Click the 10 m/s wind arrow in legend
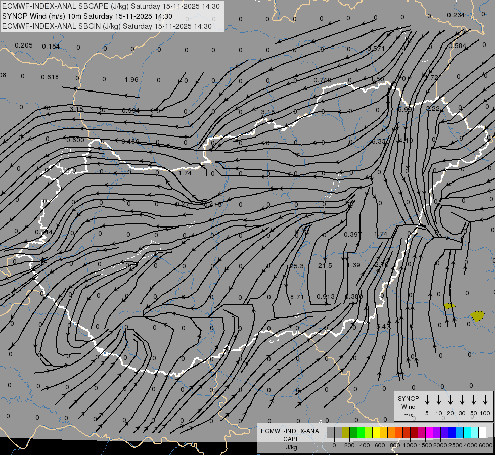The width and height of the screenshot is (495, 455). [439, 399]
